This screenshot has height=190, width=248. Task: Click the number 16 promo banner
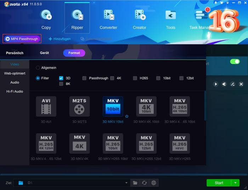click(224, 21)
